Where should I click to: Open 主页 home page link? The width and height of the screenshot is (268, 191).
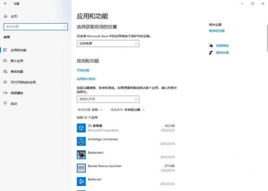pyautogui.click(x=14, y=16)
